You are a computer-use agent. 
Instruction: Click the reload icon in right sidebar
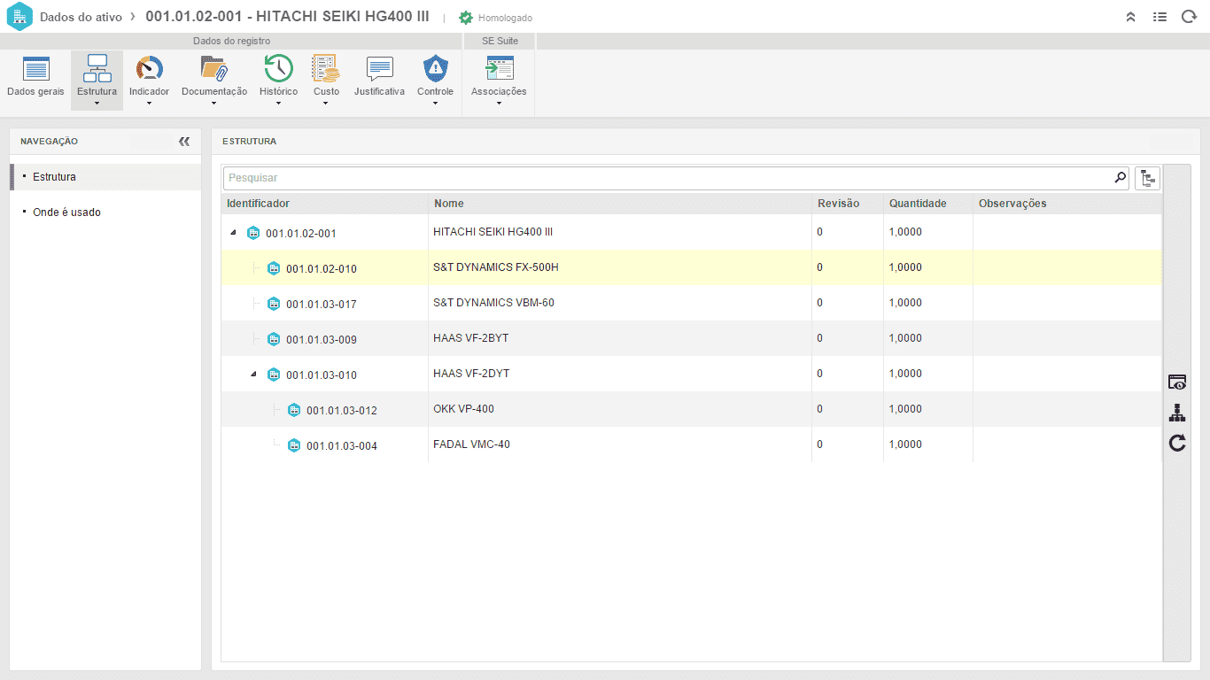[x=1177, y=443]
